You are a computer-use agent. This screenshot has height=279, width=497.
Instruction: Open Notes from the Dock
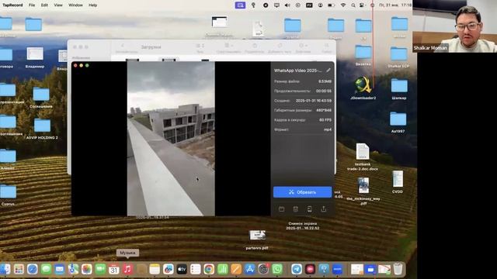[x=155, y=269]
